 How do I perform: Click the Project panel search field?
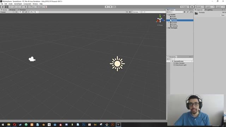(x=177, y=12)
